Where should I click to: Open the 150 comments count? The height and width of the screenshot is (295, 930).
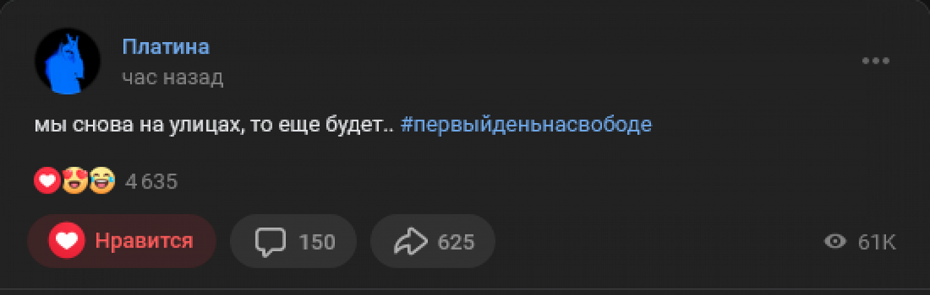point(317,242)
